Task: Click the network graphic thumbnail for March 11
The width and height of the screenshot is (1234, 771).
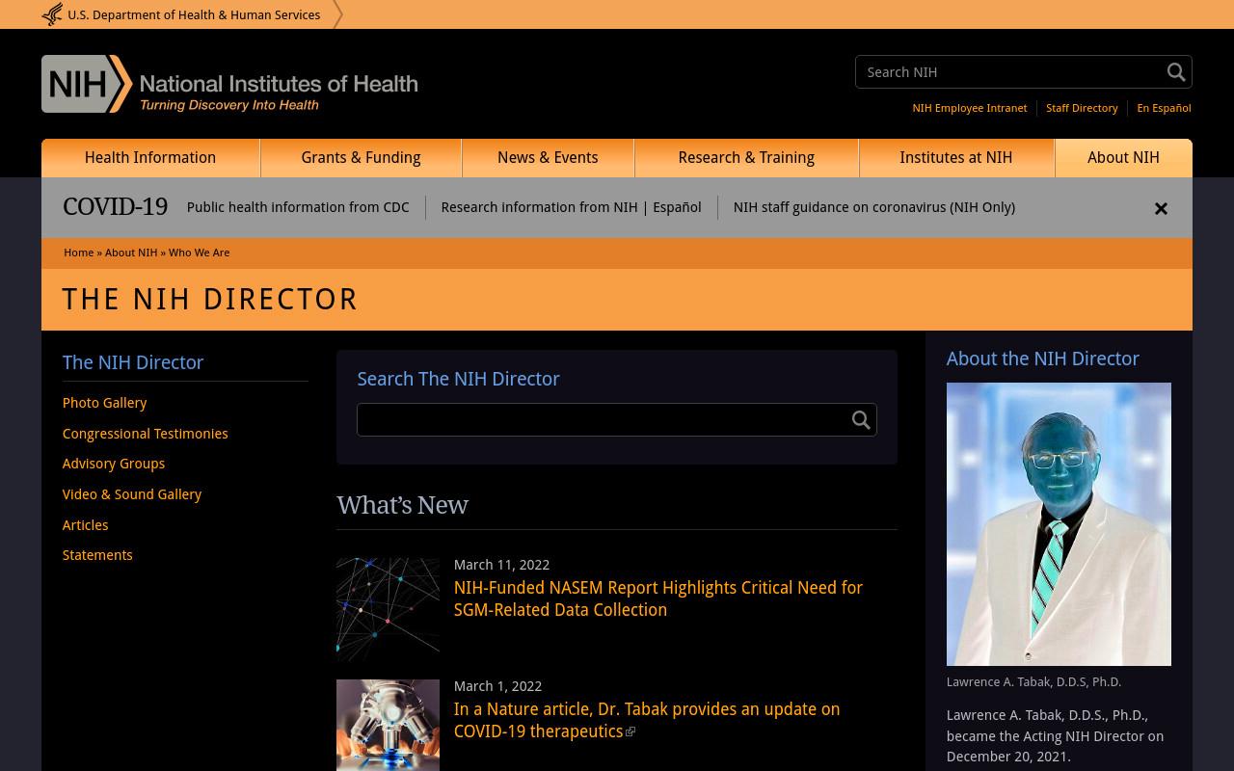Action: point(388,609)
